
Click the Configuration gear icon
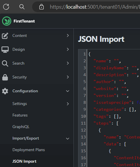(5, 91)
